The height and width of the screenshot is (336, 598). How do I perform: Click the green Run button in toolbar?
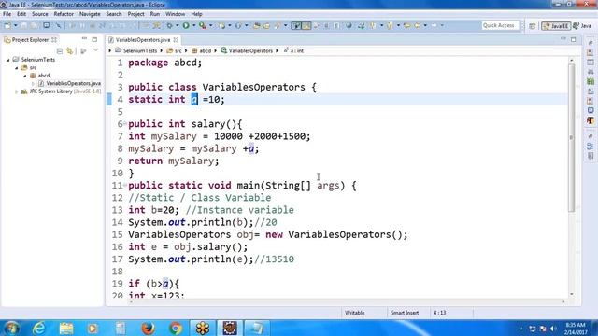tap(186, 25)
